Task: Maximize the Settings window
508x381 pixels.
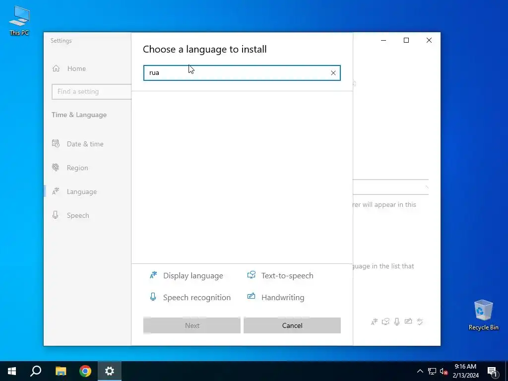Action: pos(406,40)
